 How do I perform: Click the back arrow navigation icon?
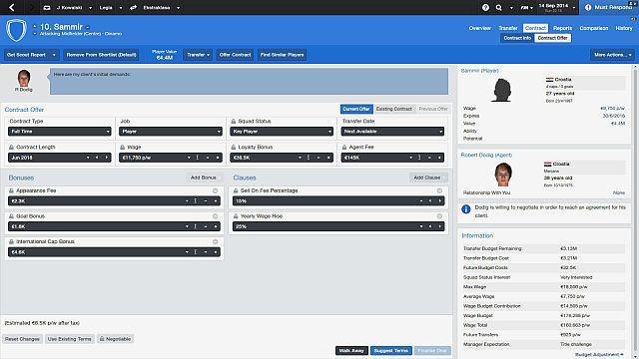coord(12,7)
